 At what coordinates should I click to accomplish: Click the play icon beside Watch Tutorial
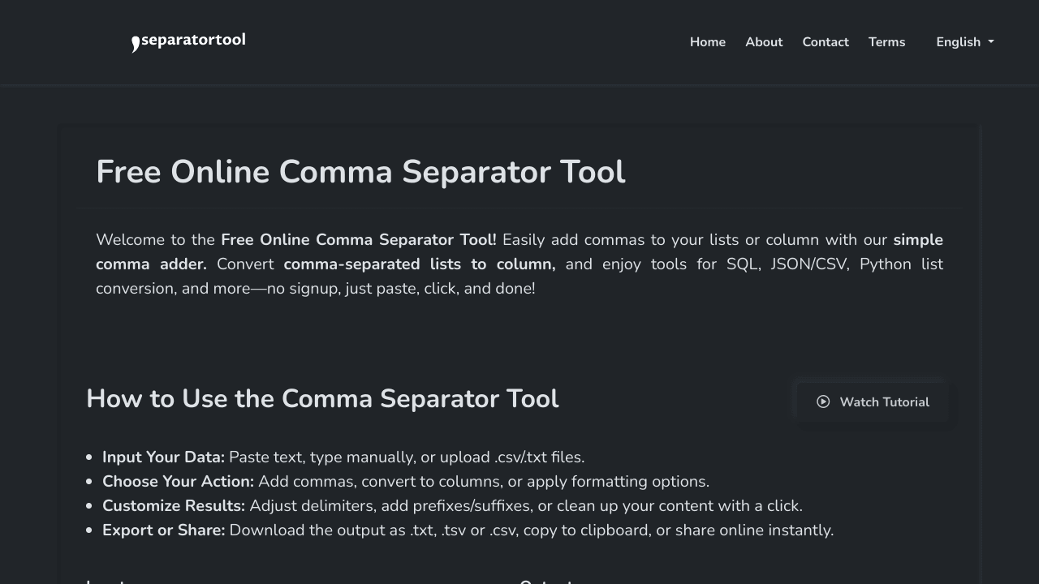[823, 401]
